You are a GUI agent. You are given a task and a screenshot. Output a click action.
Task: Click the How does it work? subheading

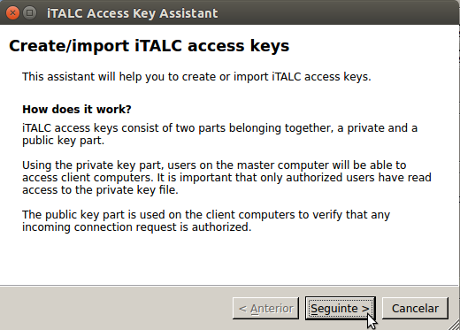point(77,110)
